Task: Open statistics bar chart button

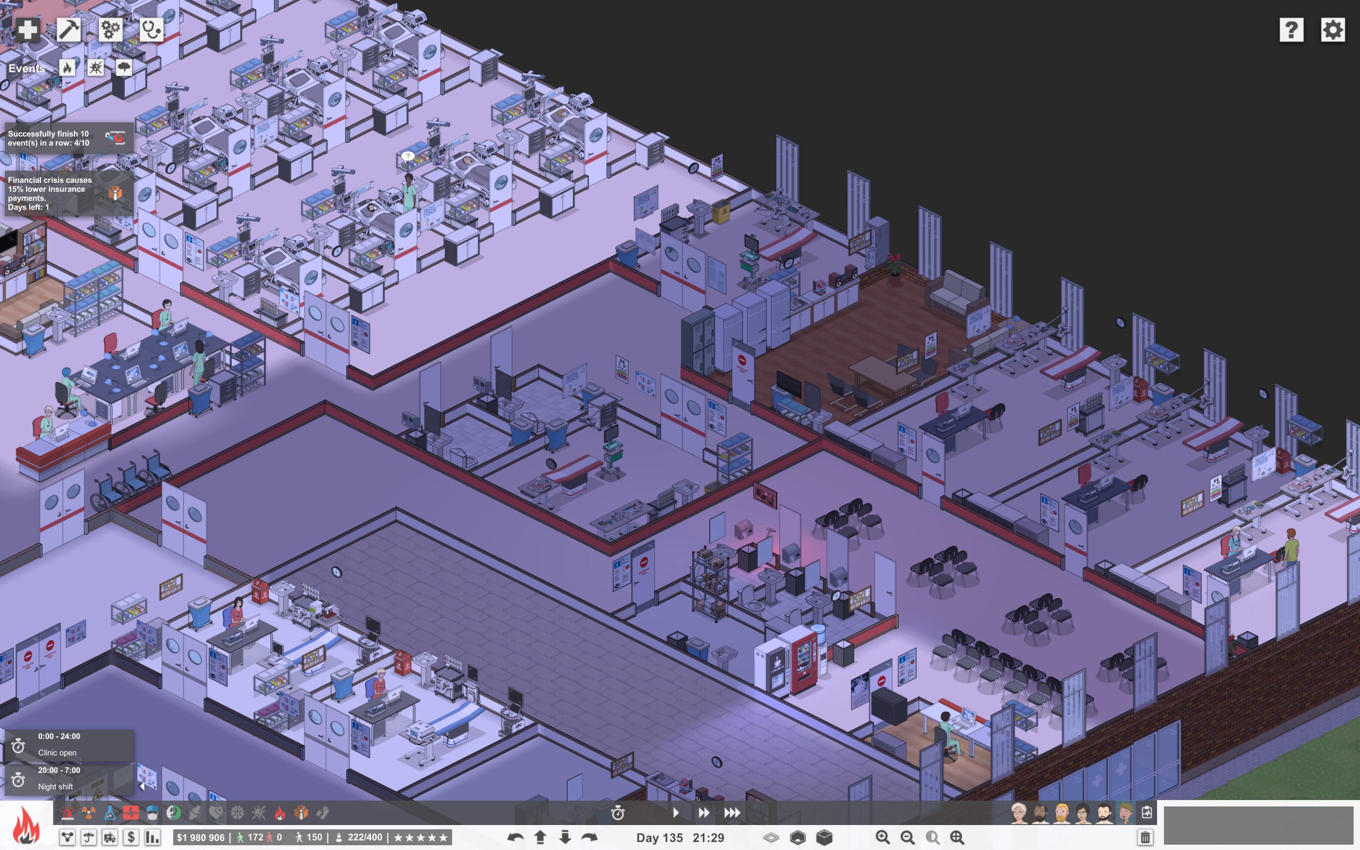Action: point(152,837)
